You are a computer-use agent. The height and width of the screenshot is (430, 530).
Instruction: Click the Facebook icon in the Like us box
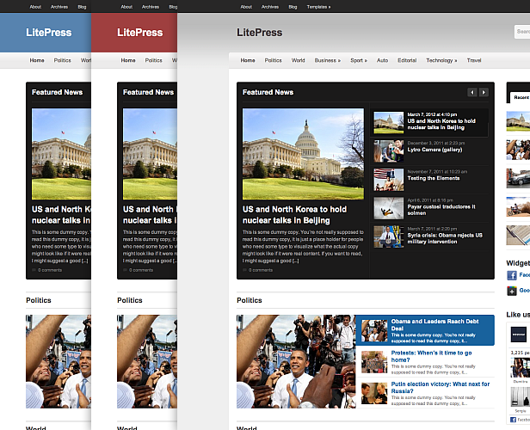pyautogui.click(x=513, y=420)
